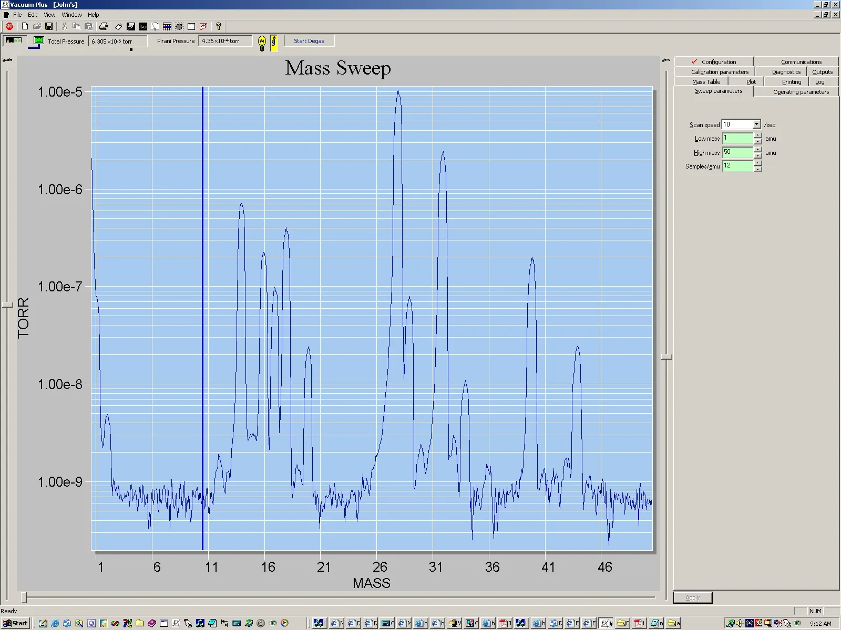Click the High mass input field
Screen dimensions: 841x630
click(737, 152)
